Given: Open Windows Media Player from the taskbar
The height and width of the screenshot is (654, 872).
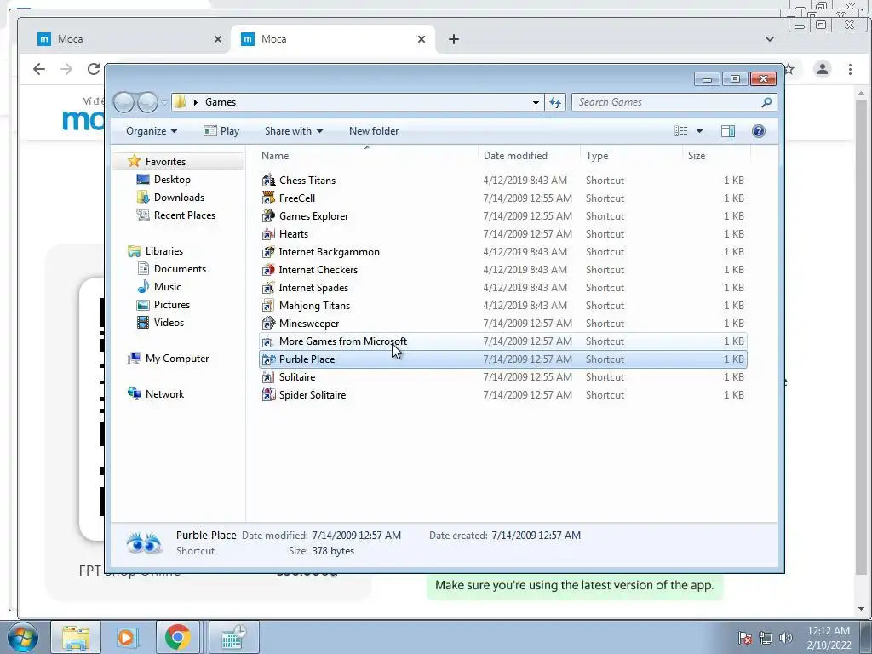Looking at the screenshot, I should (126, 637).
